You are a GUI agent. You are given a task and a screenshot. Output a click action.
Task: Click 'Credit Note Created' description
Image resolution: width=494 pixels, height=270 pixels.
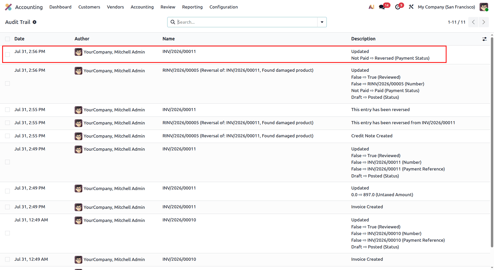pos(372,136)
